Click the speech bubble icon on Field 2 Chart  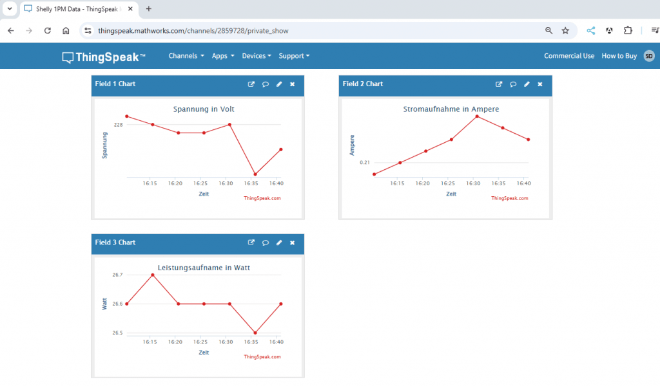click(x=513, y=84)
